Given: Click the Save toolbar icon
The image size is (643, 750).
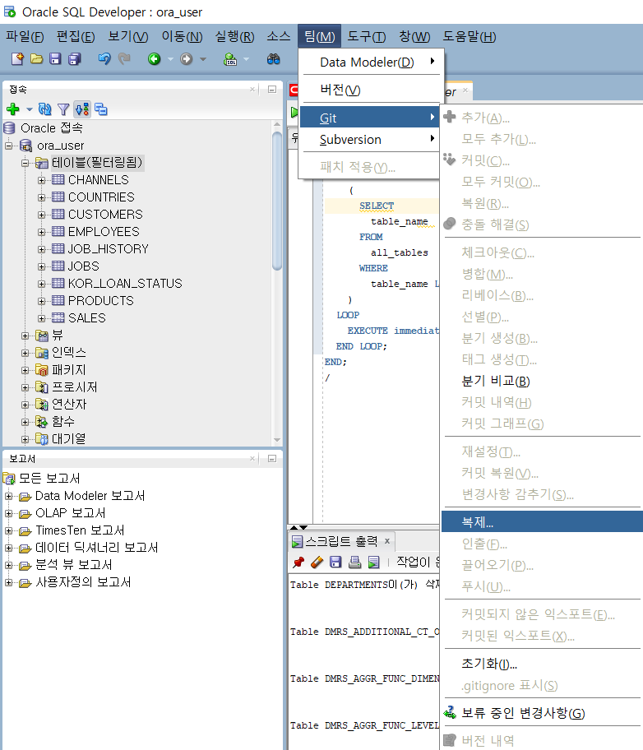Looking at the screenshot, I should (x=55, y=59).
